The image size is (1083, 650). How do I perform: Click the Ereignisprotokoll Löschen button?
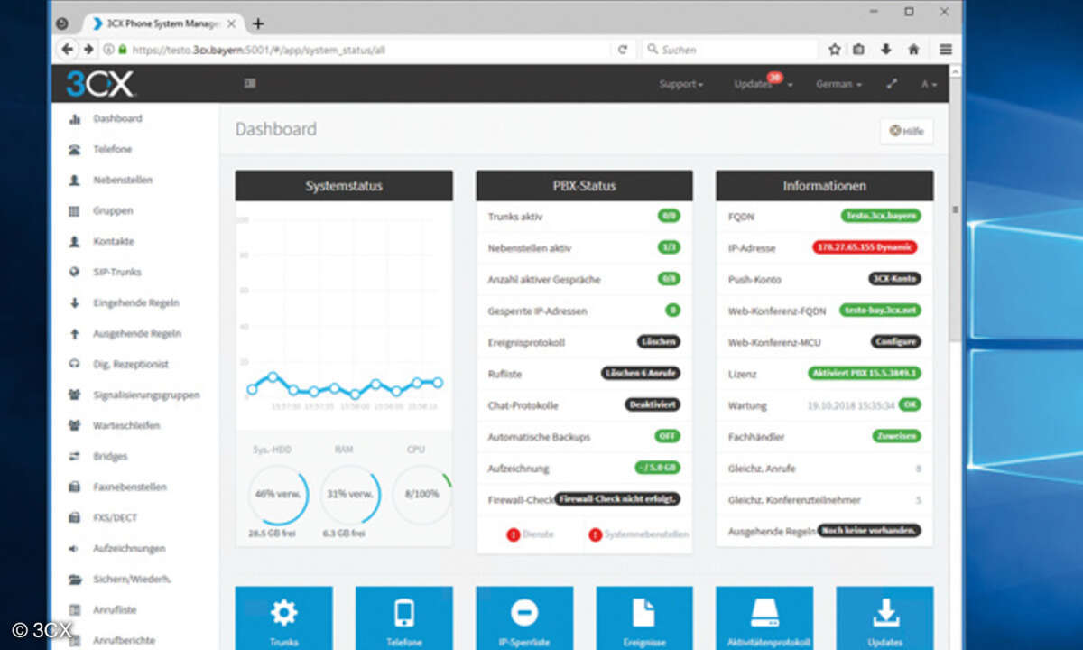(658, 342)
